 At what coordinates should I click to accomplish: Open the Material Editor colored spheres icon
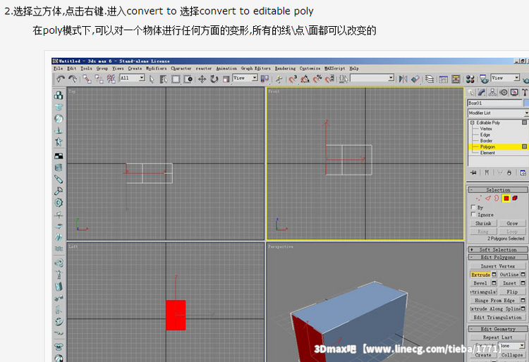pos(470,79)
